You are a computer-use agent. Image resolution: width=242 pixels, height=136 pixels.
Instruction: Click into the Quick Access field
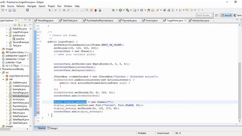coord(203,15)
